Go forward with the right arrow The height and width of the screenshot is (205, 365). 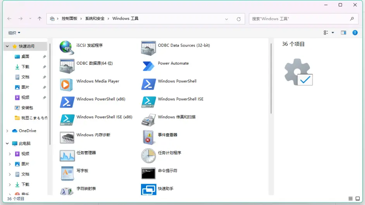(21, 19)
